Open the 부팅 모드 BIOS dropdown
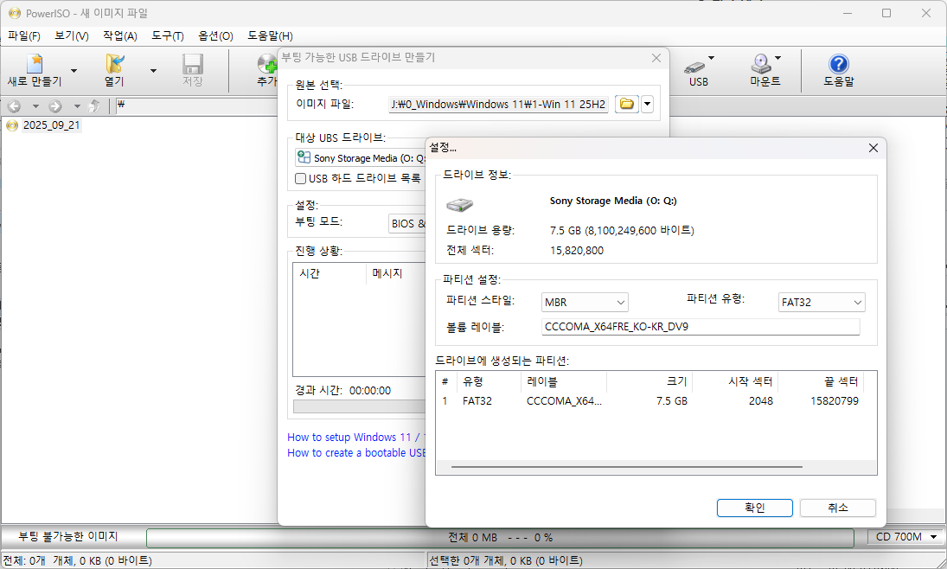The height and width of the screenshot is (569, 947). (x=407, y=223)
